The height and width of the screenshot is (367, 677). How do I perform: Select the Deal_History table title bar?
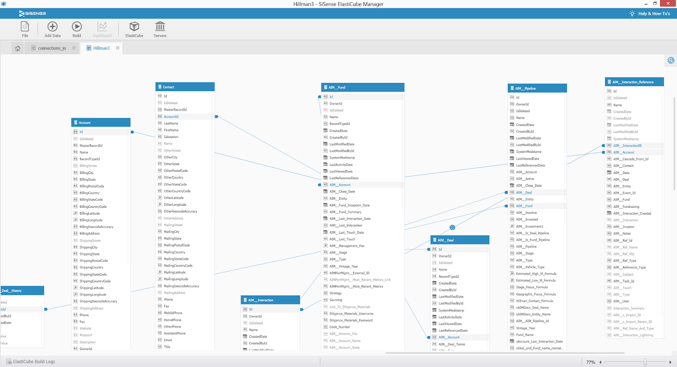[22, 290]
